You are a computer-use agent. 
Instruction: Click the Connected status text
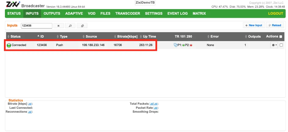pyautogui.click(x=19, y=45)
